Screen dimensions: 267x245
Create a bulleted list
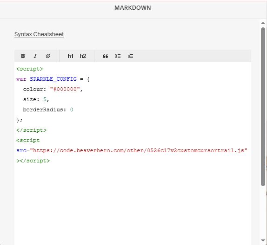tap(118, 56)
